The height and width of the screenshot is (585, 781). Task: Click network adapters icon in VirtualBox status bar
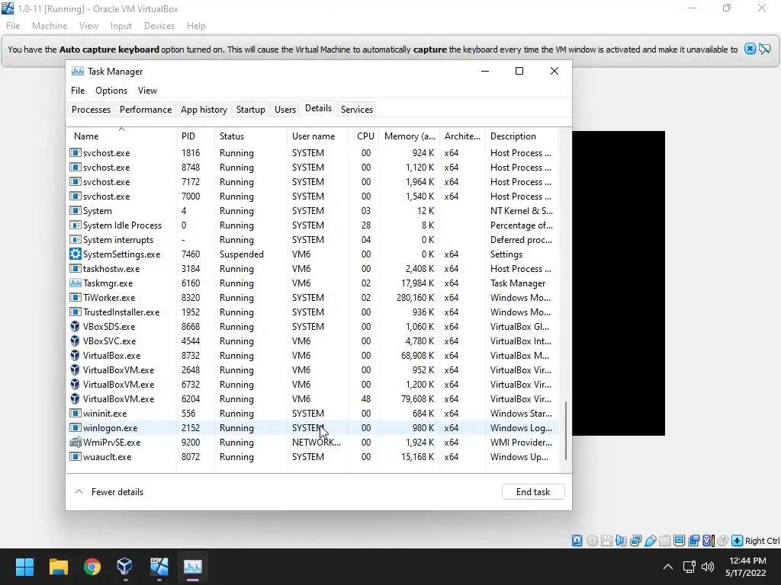(635, 541)
